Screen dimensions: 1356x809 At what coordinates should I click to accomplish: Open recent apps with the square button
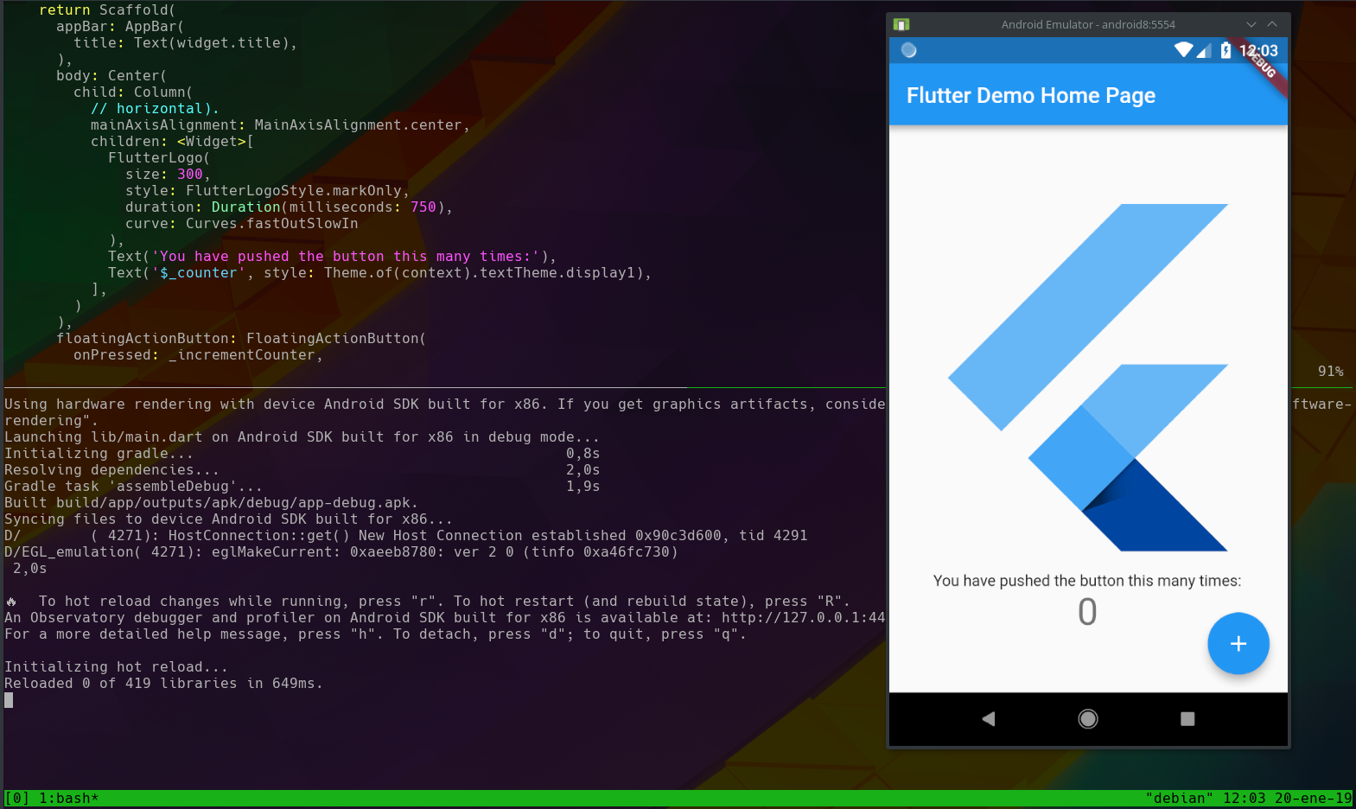coord(1187,719)
